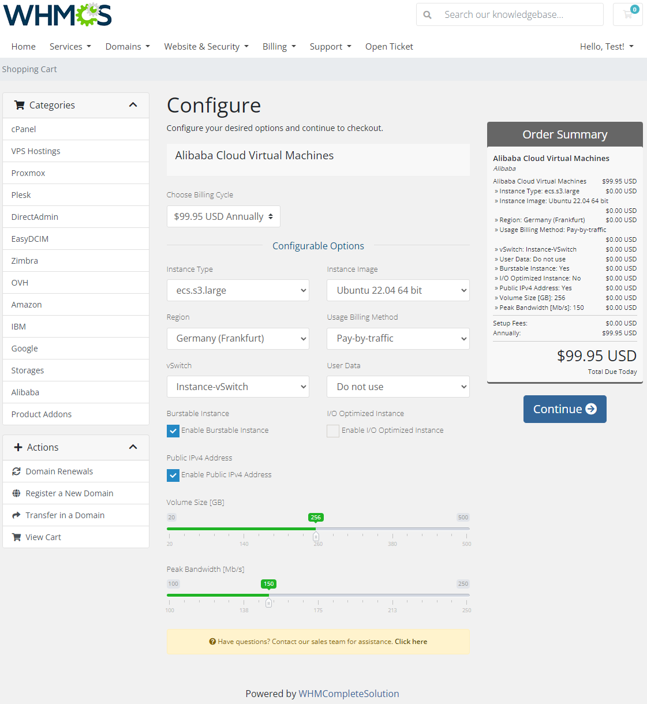Click the Actions plus icon

pos(18,447)
